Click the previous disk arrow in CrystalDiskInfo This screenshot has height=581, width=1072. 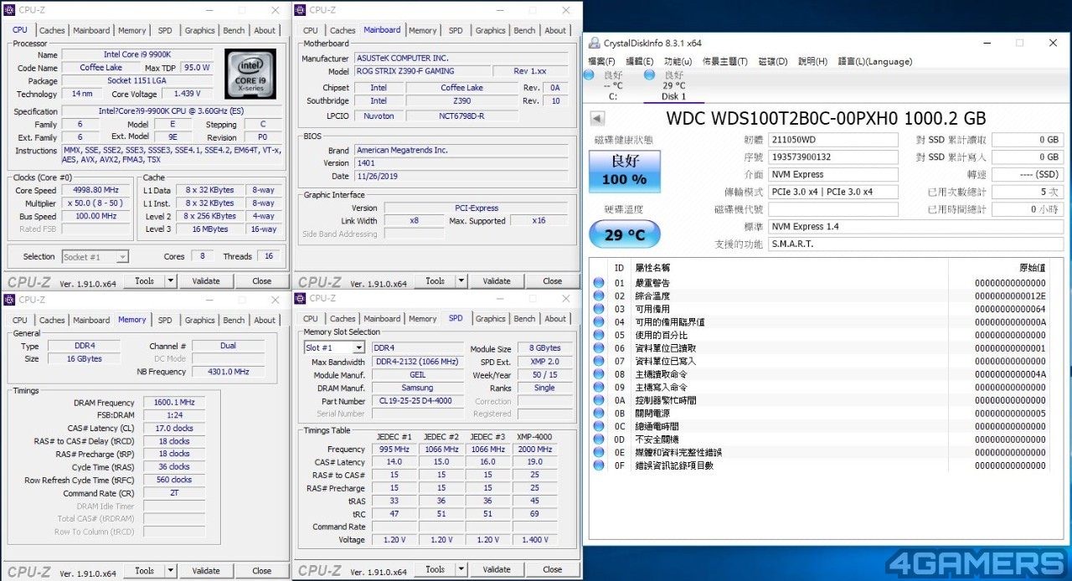point(597,119)
